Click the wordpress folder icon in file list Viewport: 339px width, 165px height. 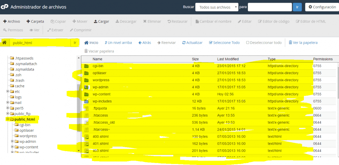(x=87, y=80)
